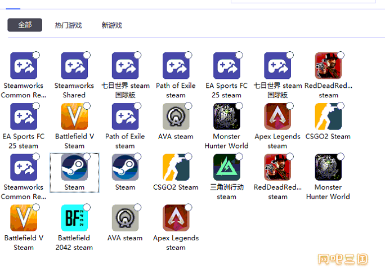Click Battlefield V icon beside EA Sports FC 25

point(74,117)
